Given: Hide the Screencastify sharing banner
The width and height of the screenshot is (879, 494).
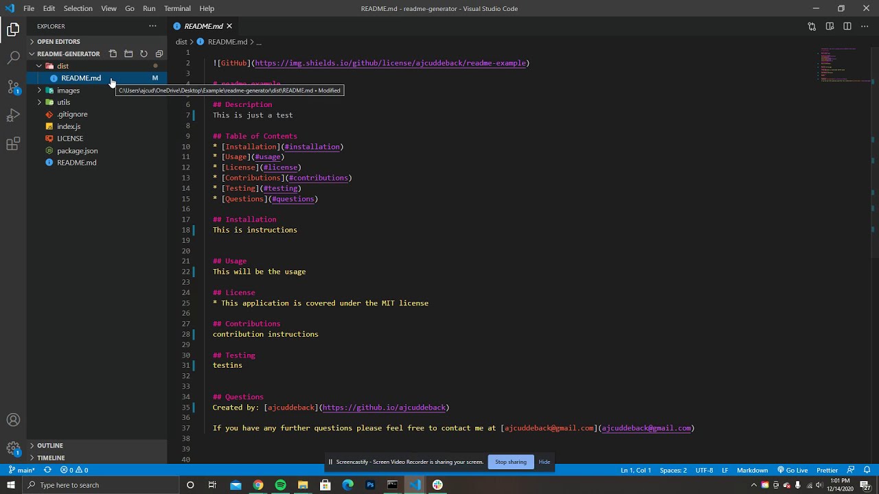Looking at the screenshot, I should point(545,462).
